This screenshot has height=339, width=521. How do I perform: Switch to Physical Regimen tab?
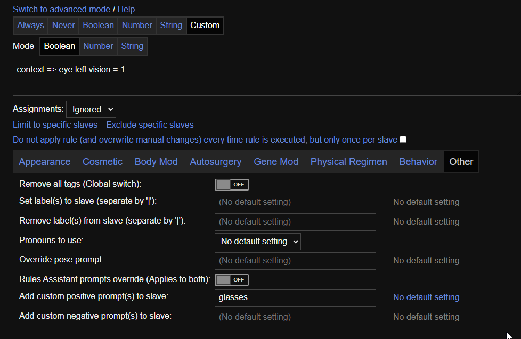[x=349, y=162]
